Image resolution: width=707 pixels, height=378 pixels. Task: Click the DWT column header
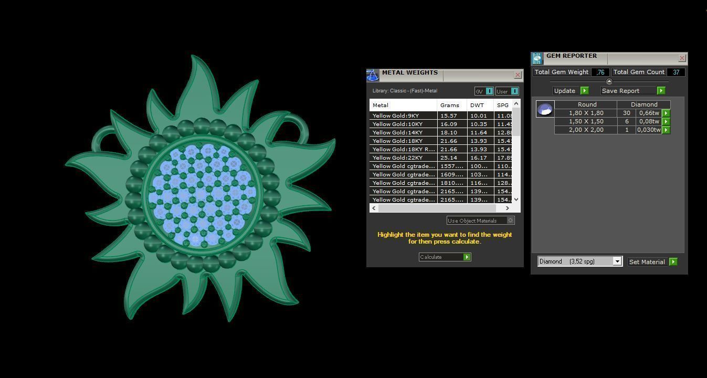(480, 105)
